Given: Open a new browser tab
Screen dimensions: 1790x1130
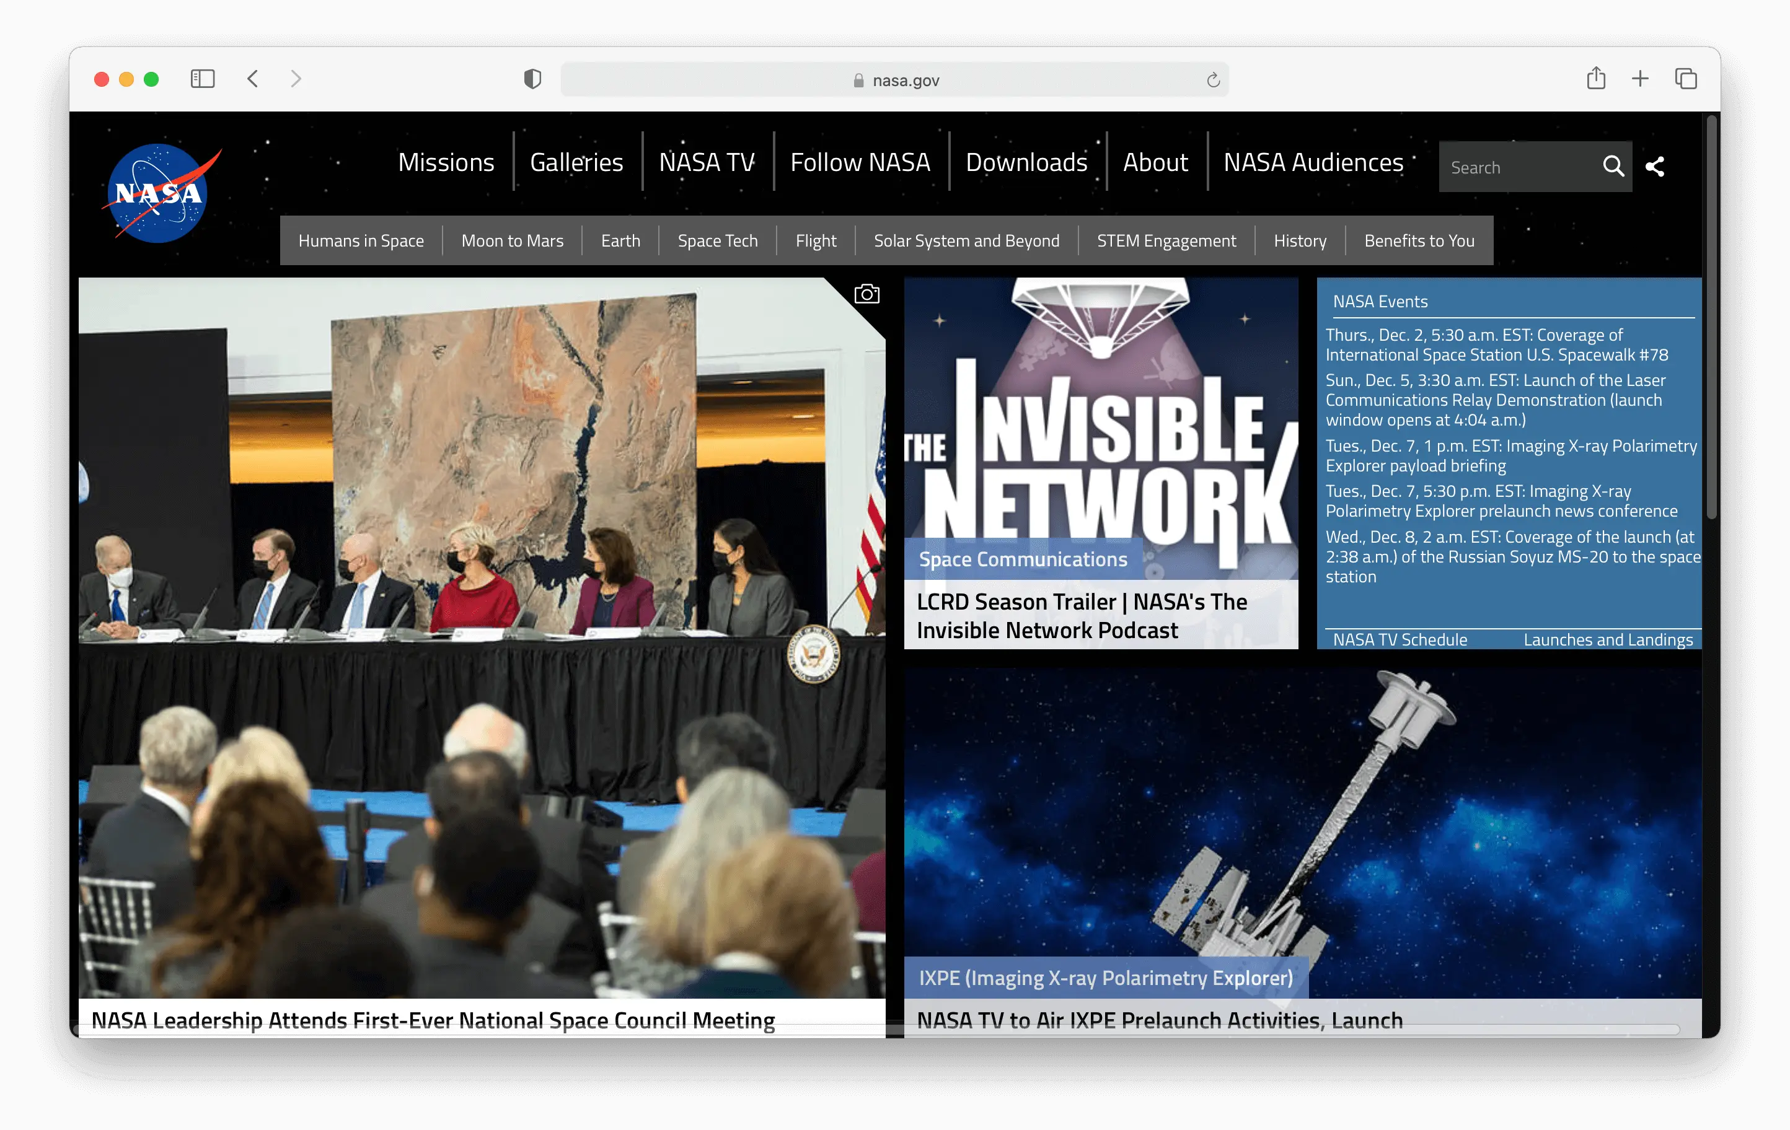Looking at the screenshot, I should pos(1640,79).
